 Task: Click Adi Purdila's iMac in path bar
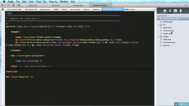pyautogui.click(x=14, y=9)
